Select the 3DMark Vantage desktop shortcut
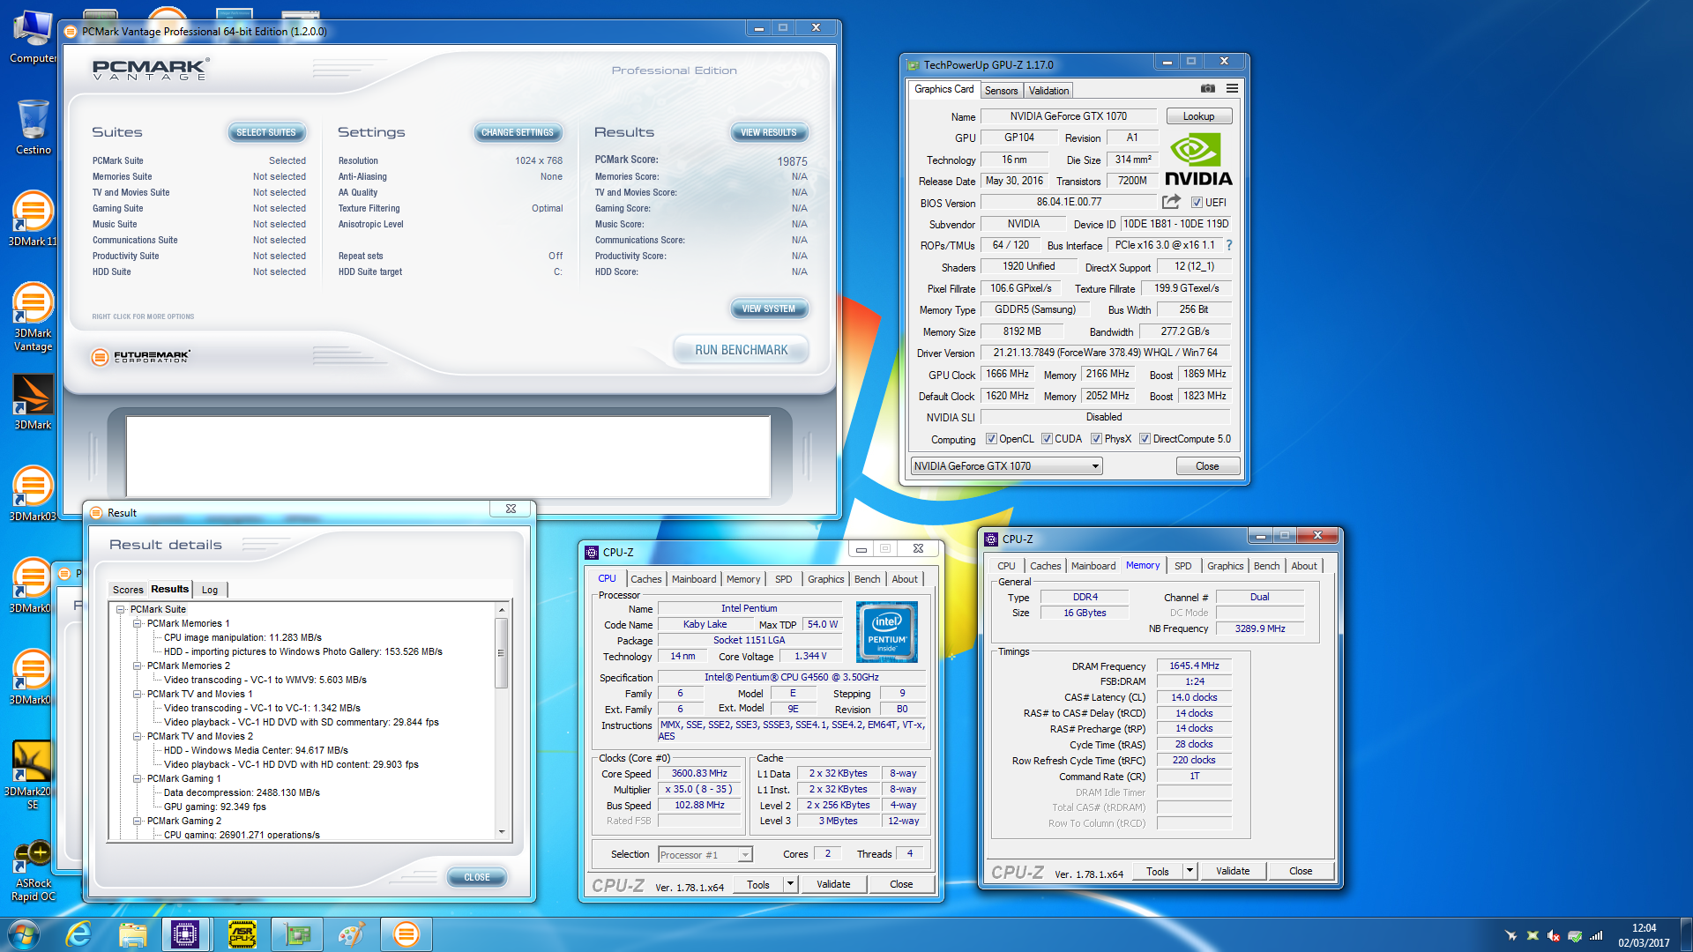Screen dimensions: 1693x952 [x=33, y=316]
